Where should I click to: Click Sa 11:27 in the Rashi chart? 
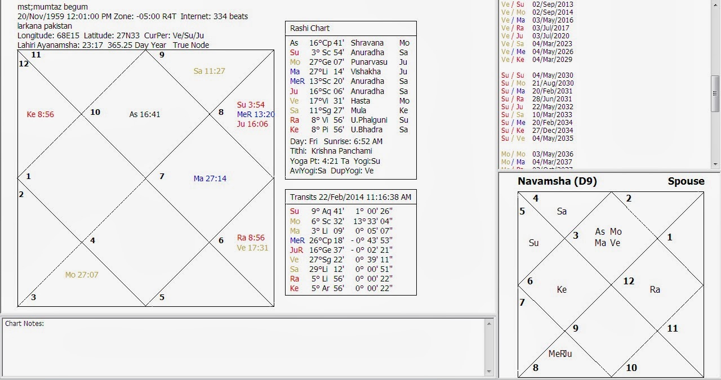point(209,71)
